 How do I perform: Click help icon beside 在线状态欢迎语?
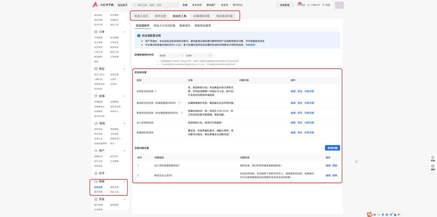pos(156,91)
